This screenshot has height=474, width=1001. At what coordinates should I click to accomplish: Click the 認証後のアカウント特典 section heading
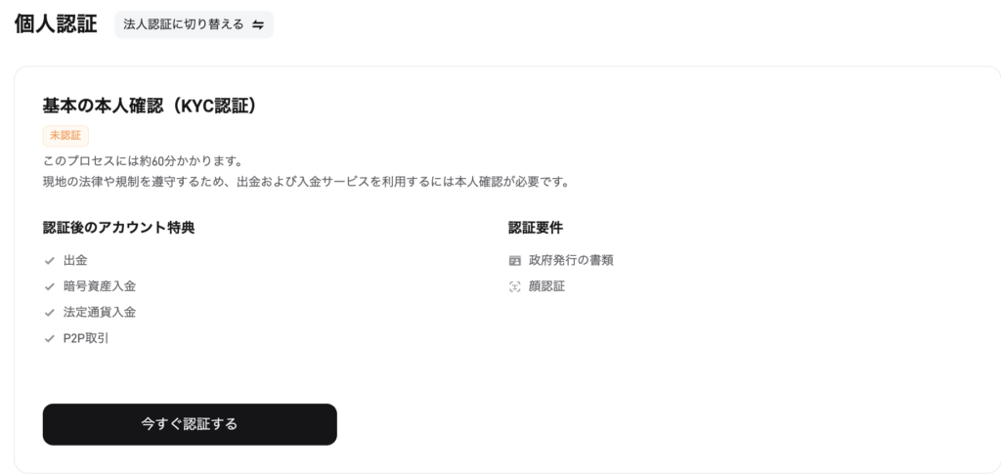coord(119,229)
